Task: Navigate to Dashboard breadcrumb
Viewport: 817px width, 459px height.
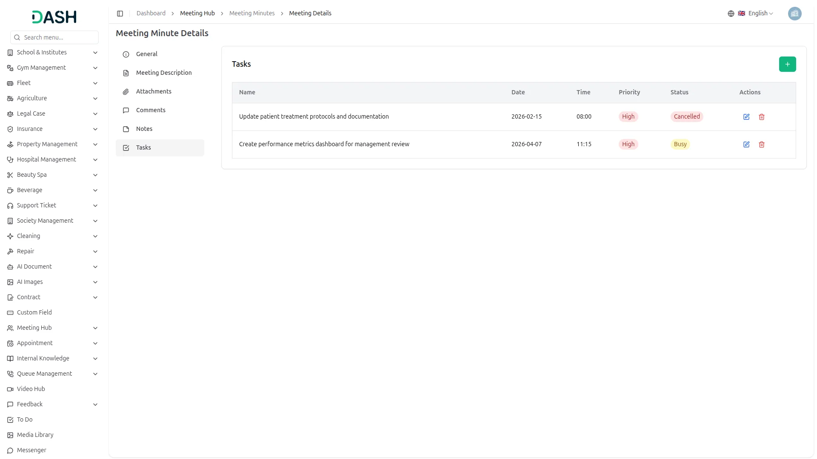Action: click(x=151, y=14)
